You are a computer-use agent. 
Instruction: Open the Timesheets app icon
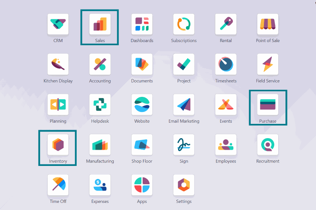coord(226,64)
